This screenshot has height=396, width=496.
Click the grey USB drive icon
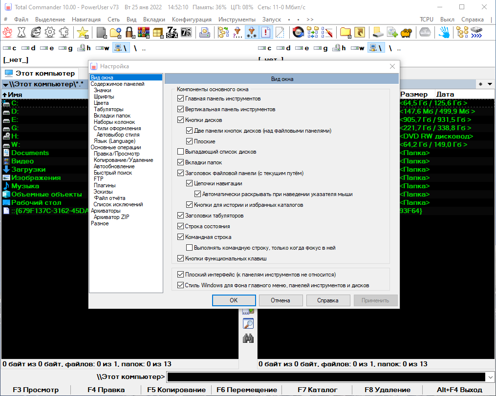425,32
